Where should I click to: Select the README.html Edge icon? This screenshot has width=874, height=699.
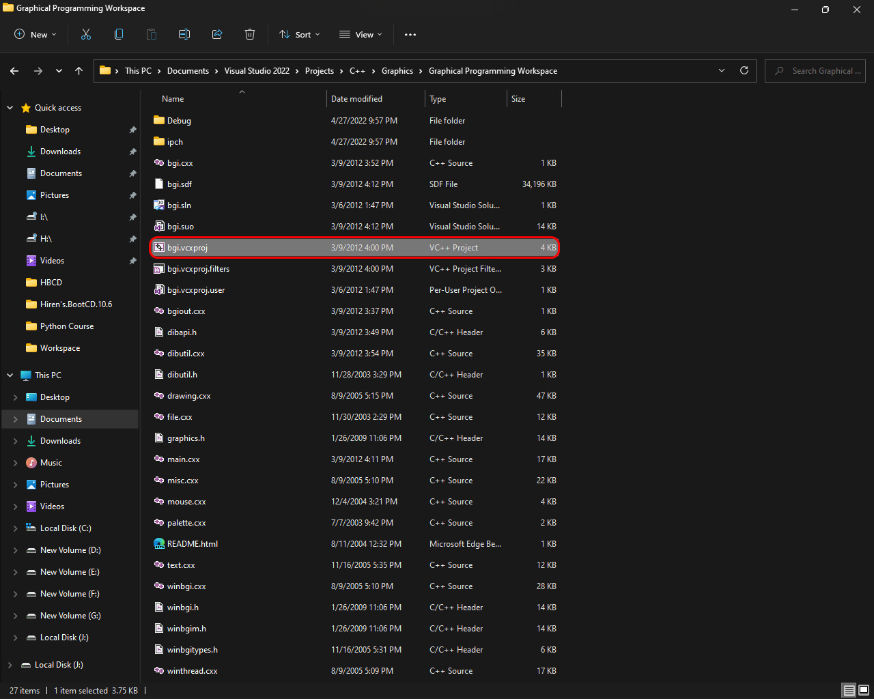(x=159, y=543)
